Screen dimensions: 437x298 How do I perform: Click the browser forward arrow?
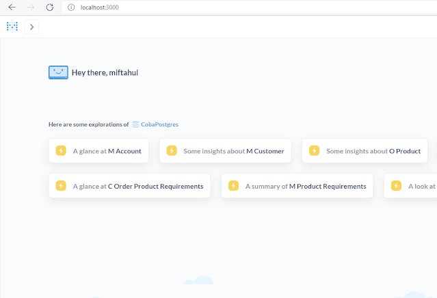coord(31,8)
